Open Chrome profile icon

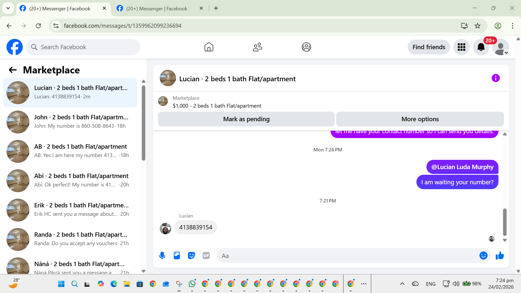[498, 26]
